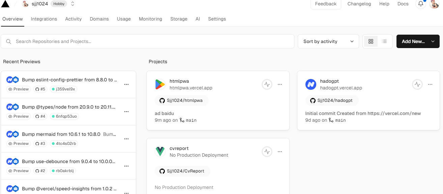Open more options for use-debounce preview

click(126, 166)
